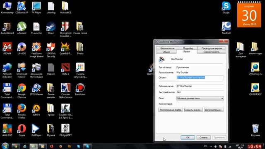Select the USB Disk Security icon
Screen dimensions: 265x149
(51, 50)
